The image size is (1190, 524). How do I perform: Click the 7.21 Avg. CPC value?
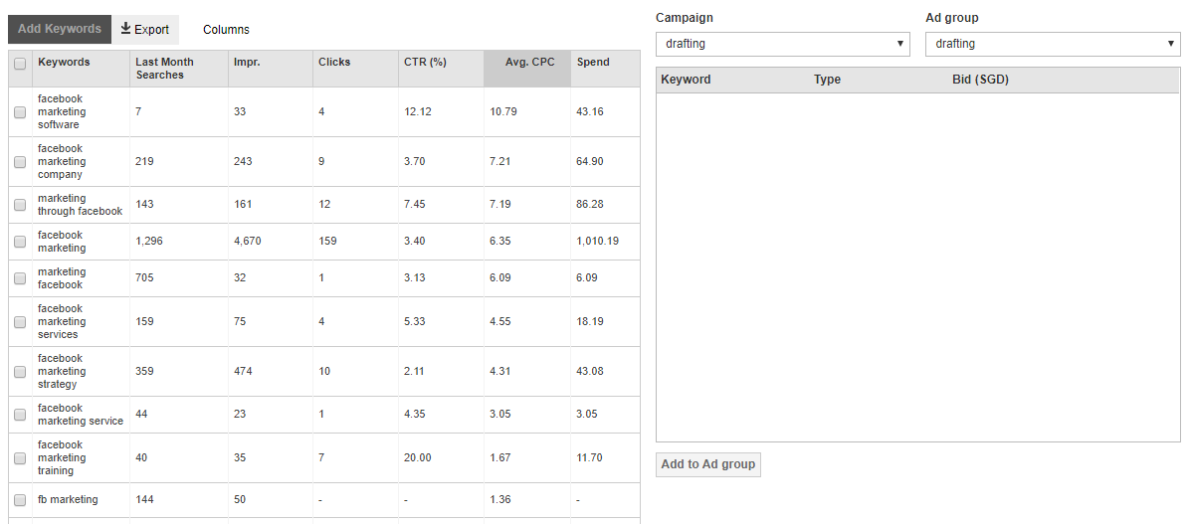pos(500,161)
